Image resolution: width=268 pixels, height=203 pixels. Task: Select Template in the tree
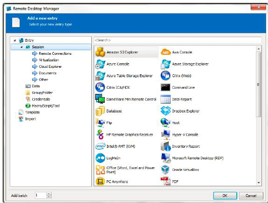32,112
